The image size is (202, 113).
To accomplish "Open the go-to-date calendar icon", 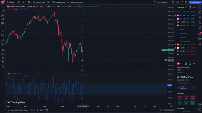I will click(46, 110).
